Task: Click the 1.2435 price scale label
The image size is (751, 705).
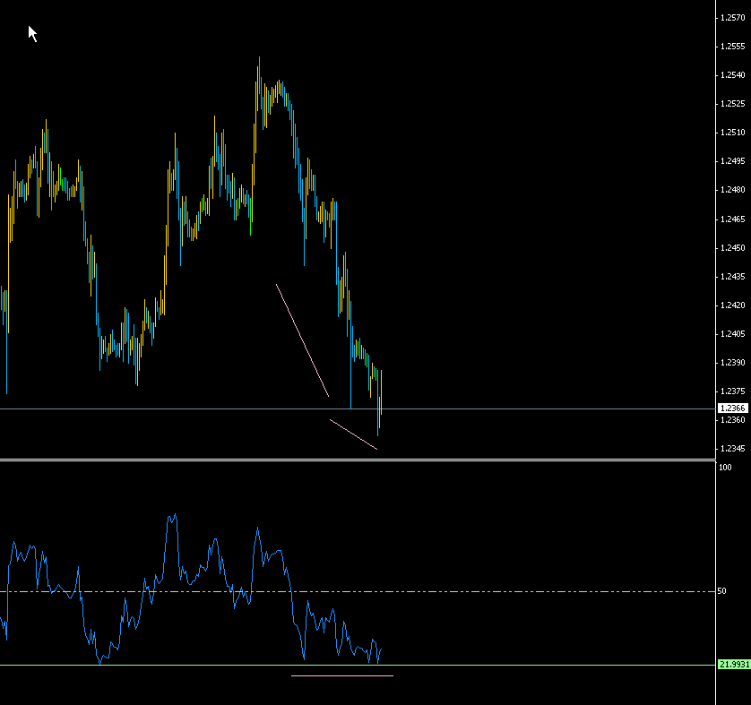Action: [733, 277]
